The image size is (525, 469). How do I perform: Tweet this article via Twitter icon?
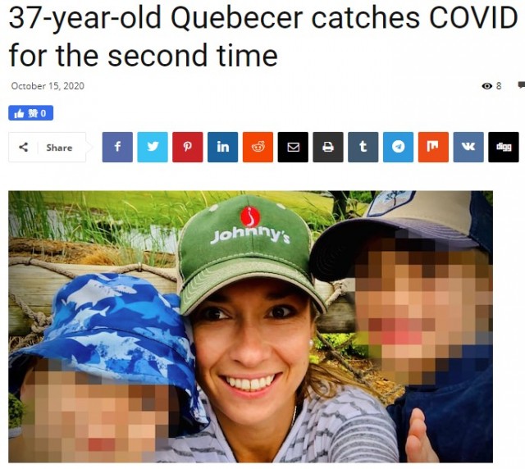(x=153, y=147)
